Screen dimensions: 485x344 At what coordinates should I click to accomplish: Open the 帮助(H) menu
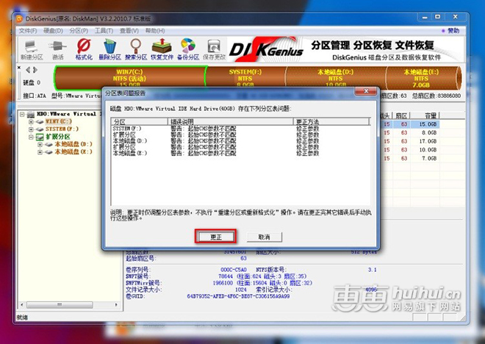(155, 31)
